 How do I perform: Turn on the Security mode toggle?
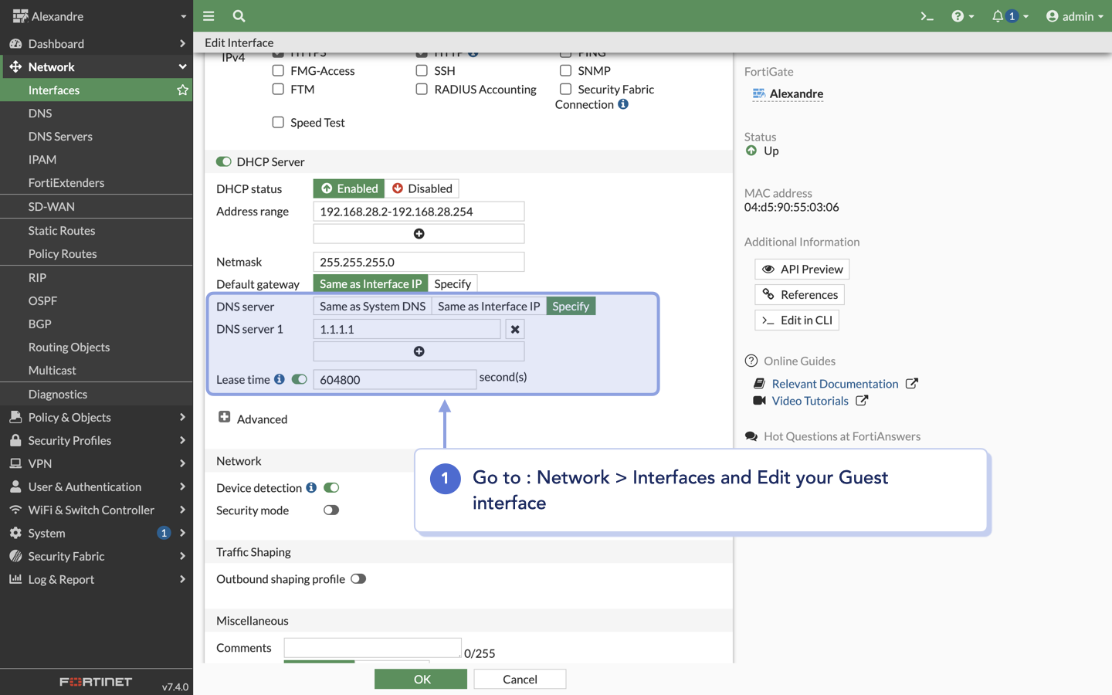331,510
